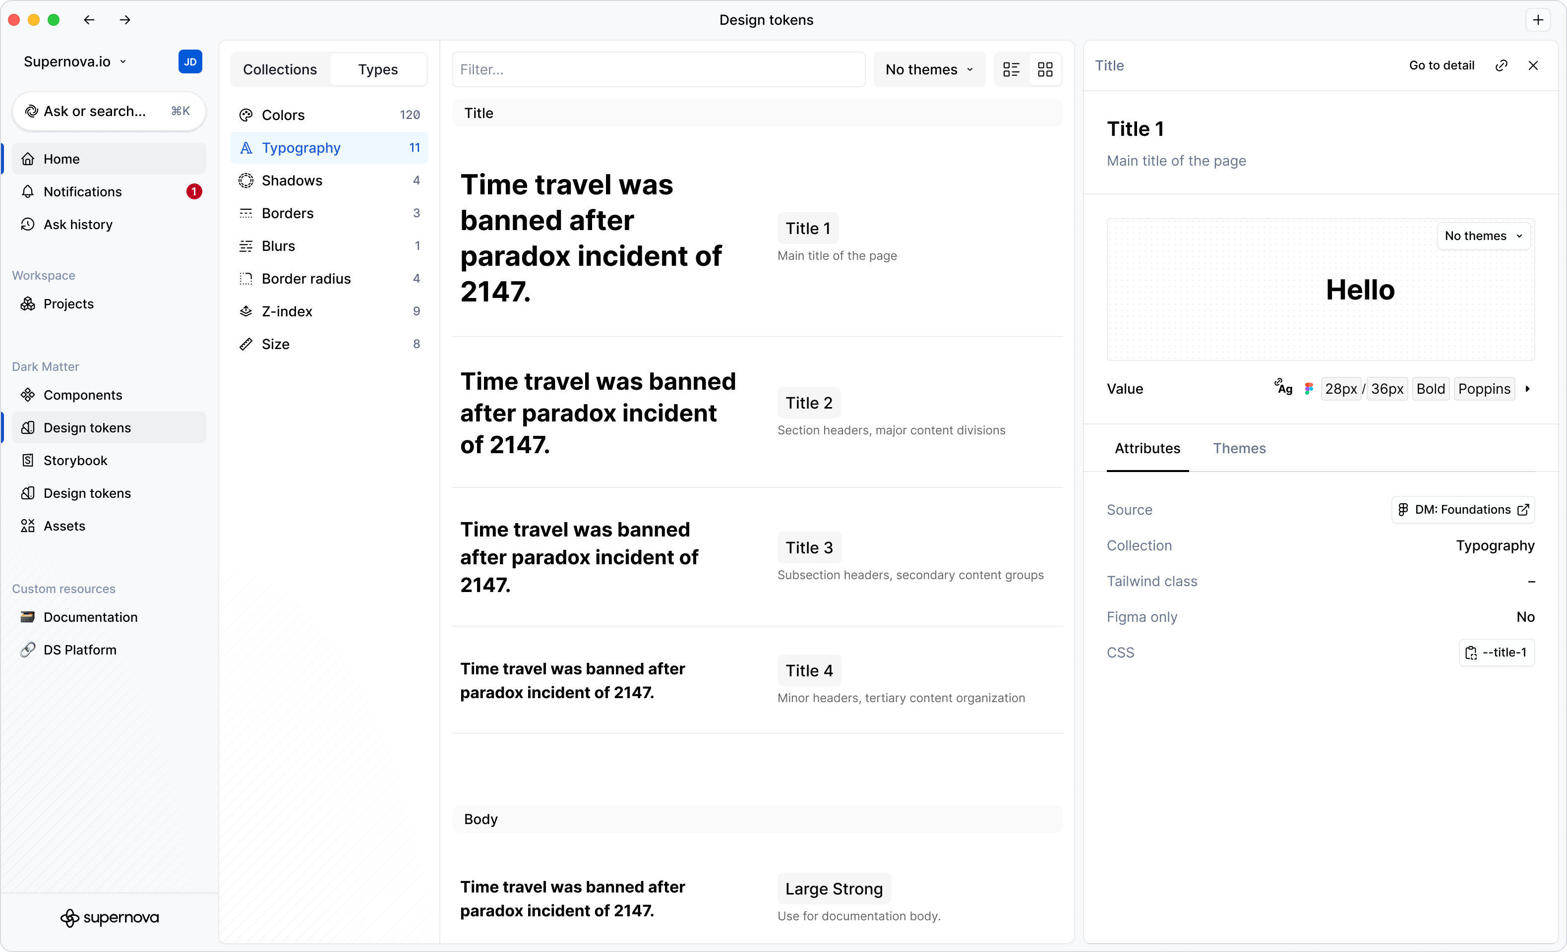Select the Title 2 token chip
This screenshot has height=952, width=1567.
pos(809,403)
